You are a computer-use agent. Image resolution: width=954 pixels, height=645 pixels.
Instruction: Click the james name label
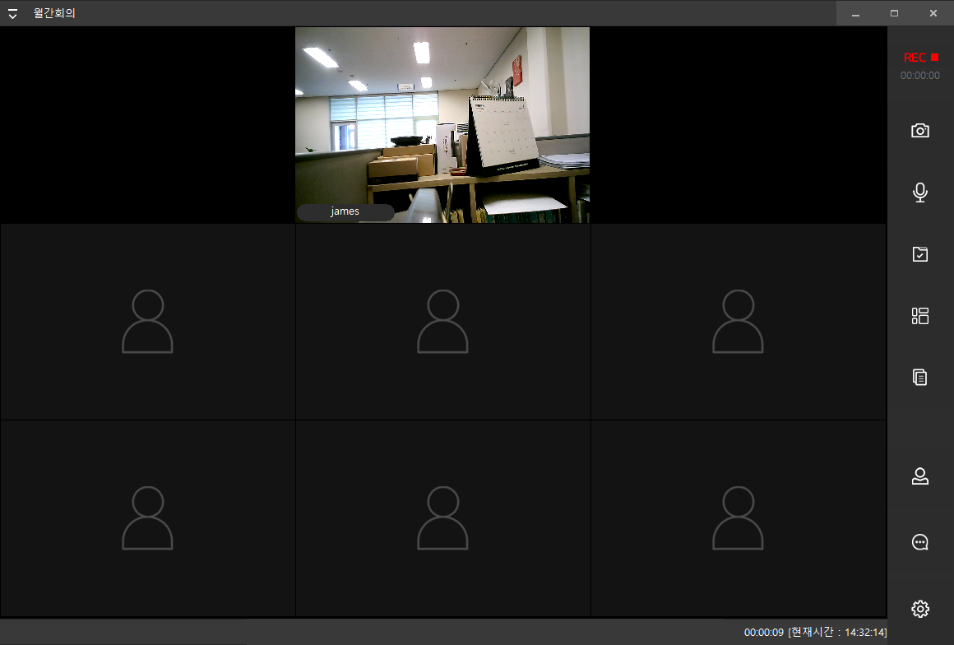345,211
